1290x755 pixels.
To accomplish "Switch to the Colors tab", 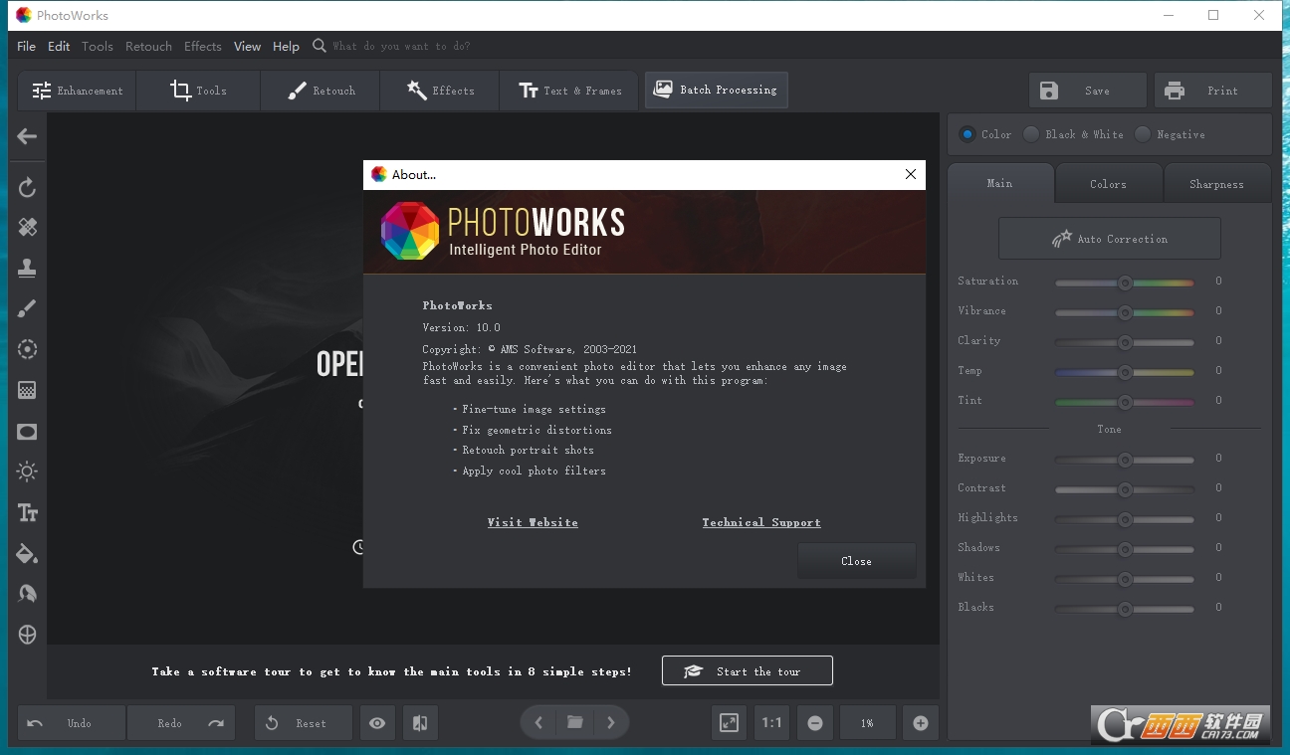I will pyautogui.click(x=1108, y=184).
